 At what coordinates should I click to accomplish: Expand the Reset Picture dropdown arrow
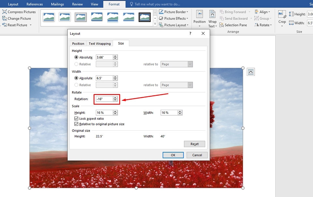[31, 25]
